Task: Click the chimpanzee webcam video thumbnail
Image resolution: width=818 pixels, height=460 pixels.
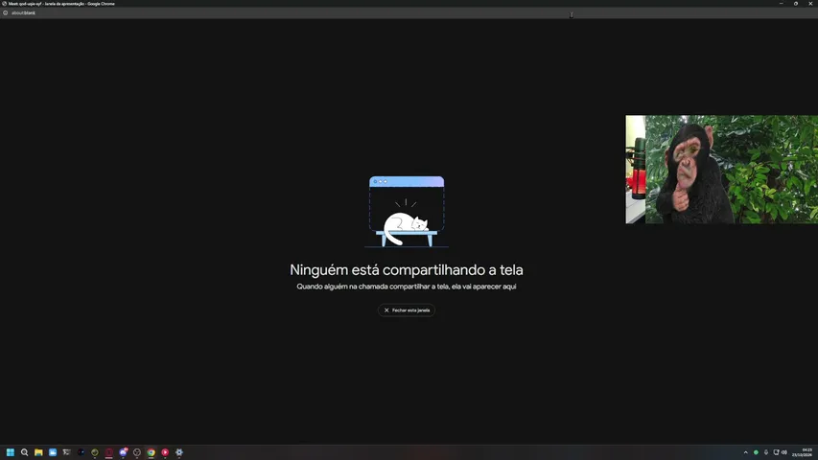Action: tap(721, 170)
